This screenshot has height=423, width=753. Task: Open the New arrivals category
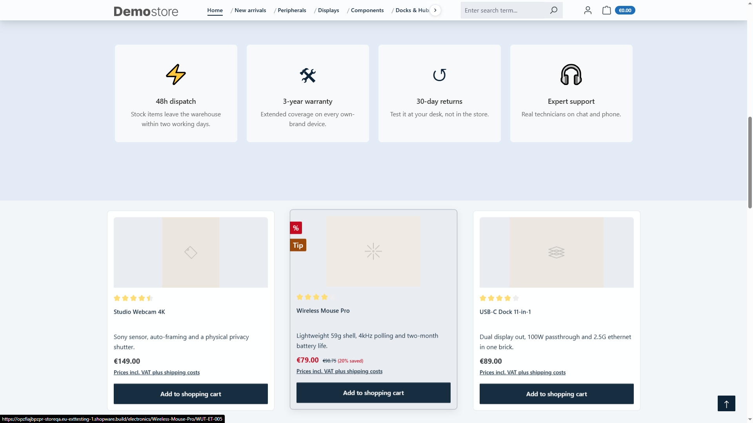pos(250,10)
